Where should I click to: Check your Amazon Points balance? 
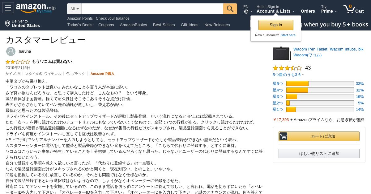point(113,18)
